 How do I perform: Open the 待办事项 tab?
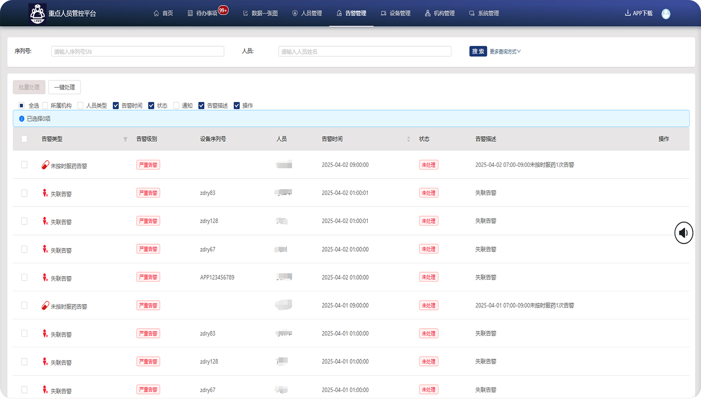202,14
